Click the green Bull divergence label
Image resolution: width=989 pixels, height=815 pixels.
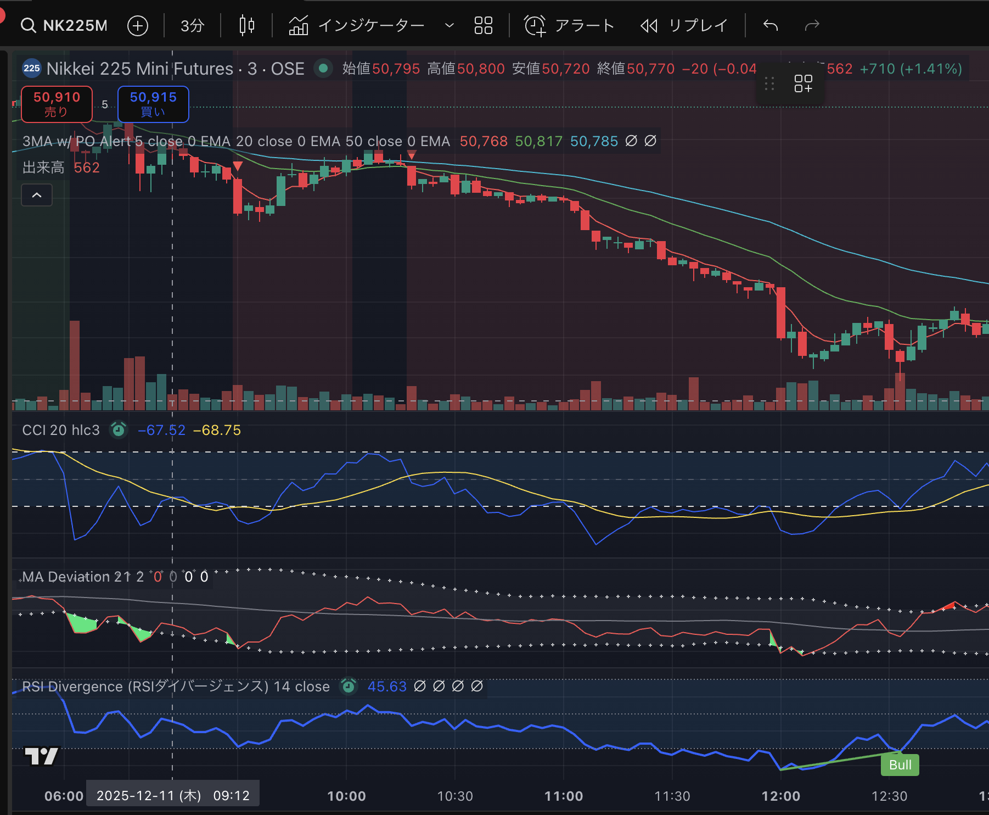coord(900,764)
